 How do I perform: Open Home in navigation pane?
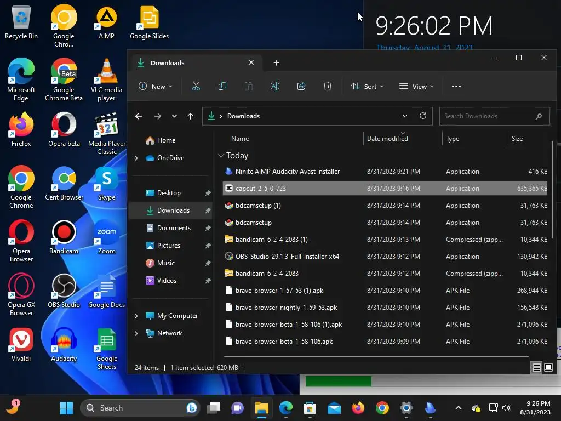[171, 140]
